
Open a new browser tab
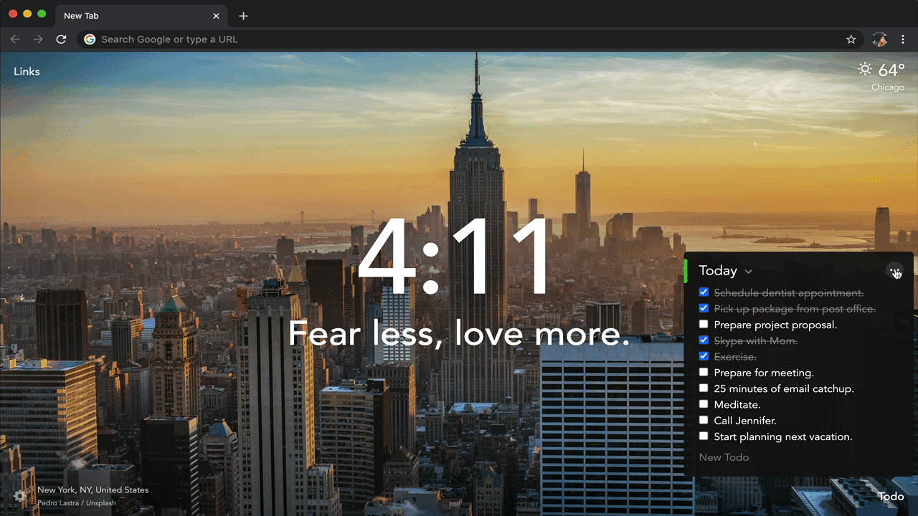click(243, 16)
